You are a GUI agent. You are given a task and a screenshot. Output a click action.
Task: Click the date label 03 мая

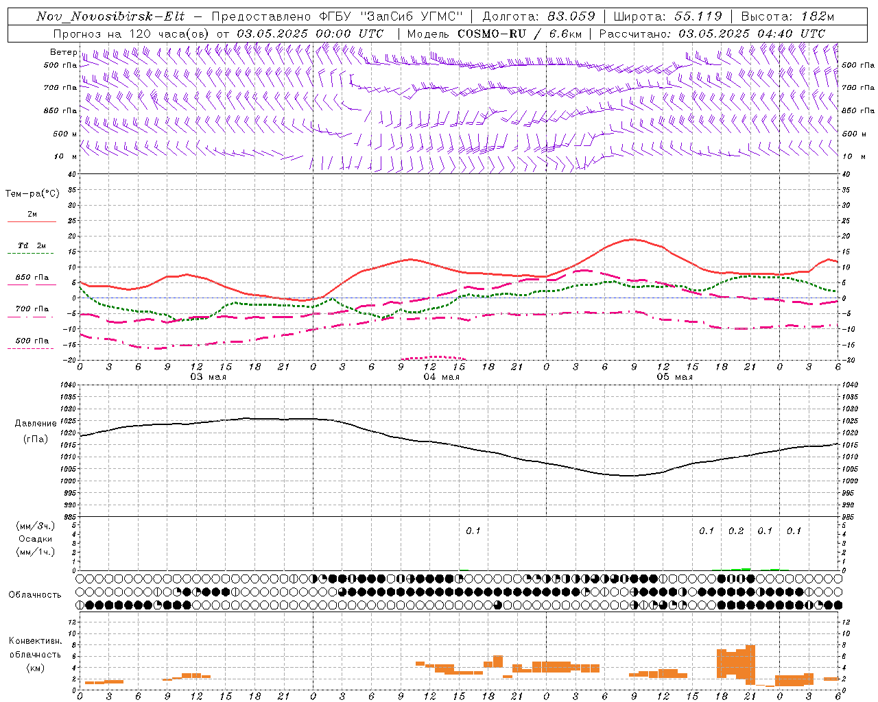pyautogui.click(x=208, y=377)
